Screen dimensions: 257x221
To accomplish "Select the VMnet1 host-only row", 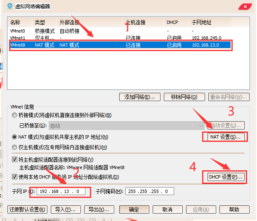I will (x=120, y=38).
